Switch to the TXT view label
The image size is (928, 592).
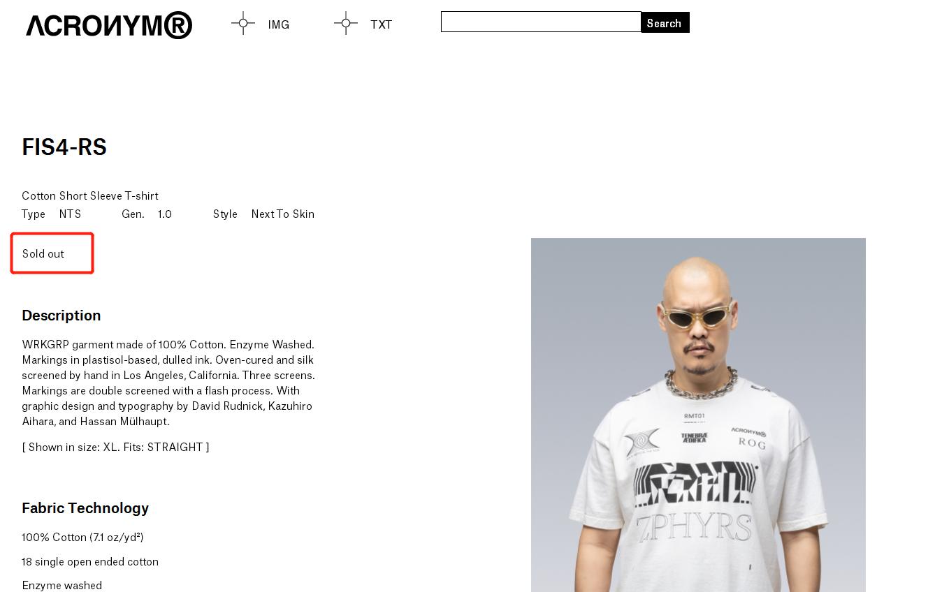click(x=382, y=24)
